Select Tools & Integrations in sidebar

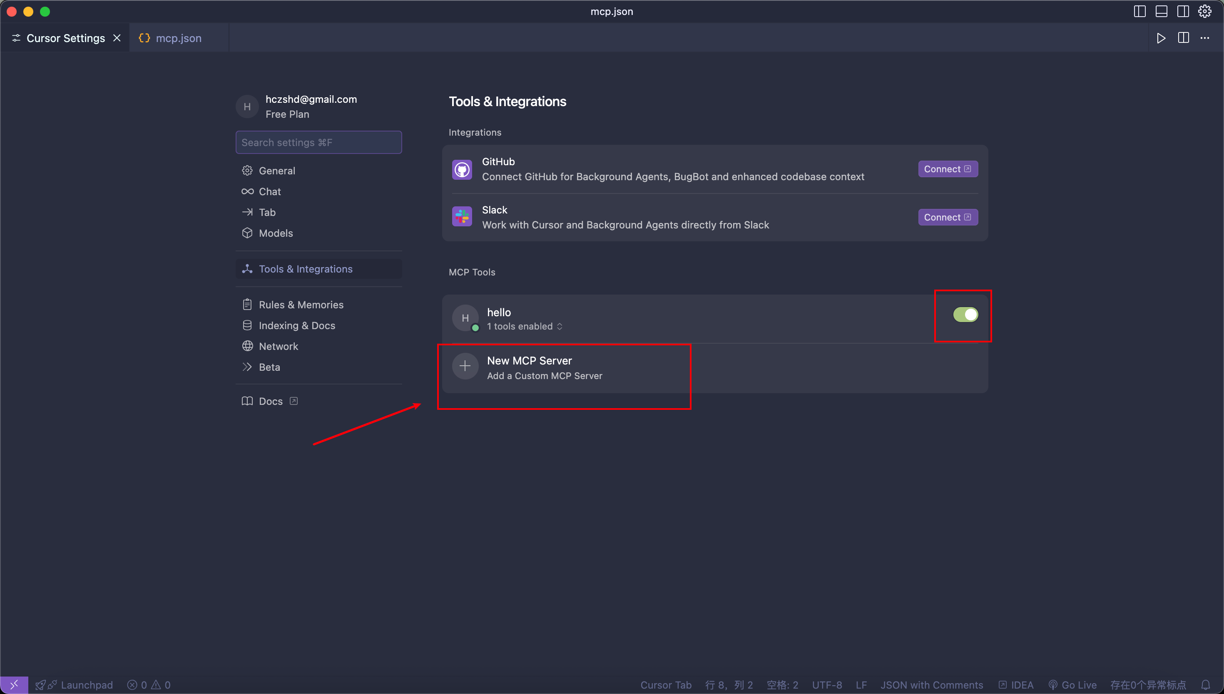(318, 269)
